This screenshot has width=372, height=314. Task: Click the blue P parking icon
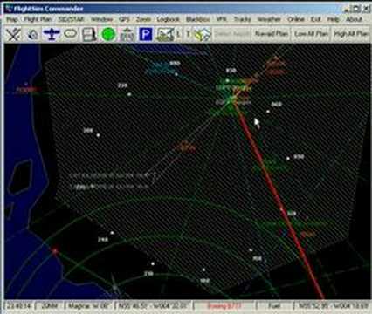click(146, 34)
